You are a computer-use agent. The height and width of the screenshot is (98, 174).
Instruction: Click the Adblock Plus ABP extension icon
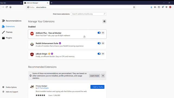32,33
